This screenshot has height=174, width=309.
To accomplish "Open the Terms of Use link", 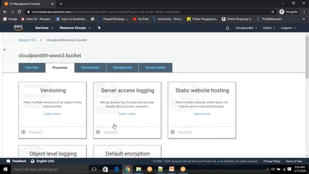I will 294,161.
